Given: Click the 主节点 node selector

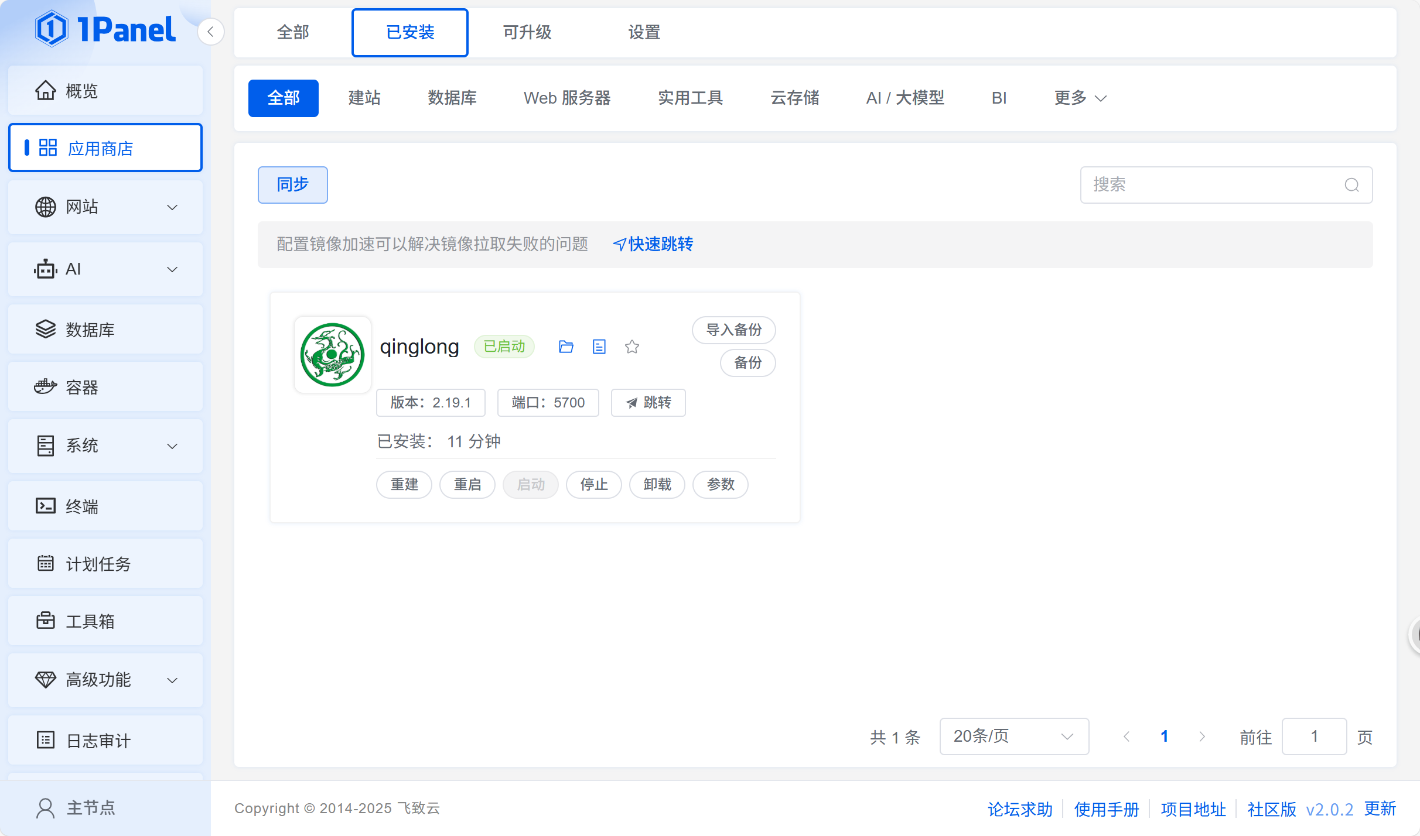Looking at the screenshot, I should tap(76, 808).
